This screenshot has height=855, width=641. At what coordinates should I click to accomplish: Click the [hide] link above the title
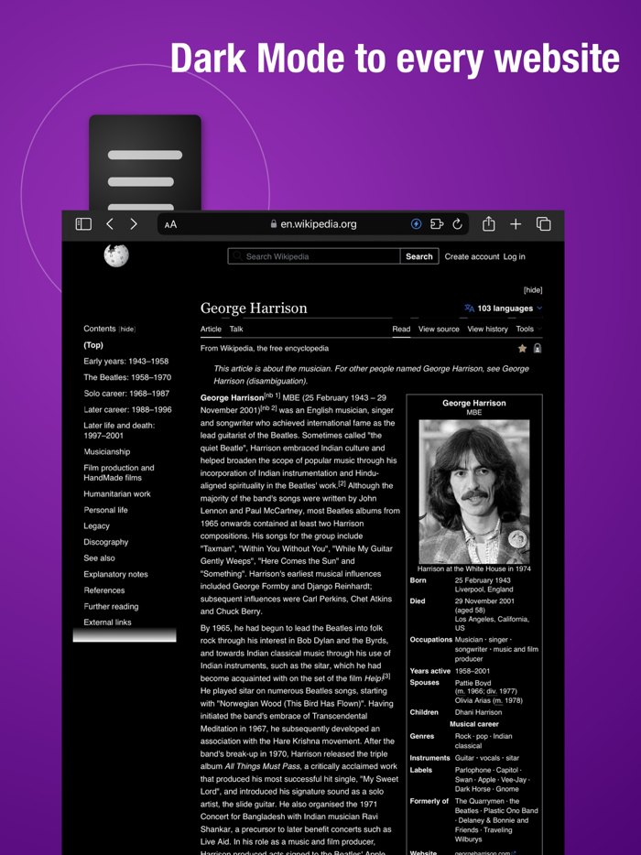click(x=533, y=290)
